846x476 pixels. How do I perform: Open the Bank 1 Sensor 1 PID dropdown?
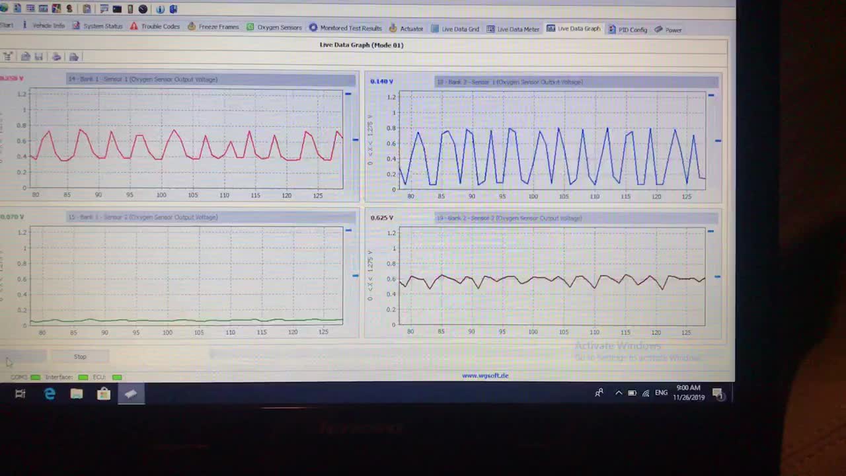211,79
